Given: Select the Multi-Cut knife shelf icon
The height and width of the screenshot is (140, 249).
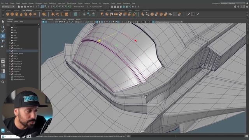Looking at the screenshot, I should [x=188, y=14].
